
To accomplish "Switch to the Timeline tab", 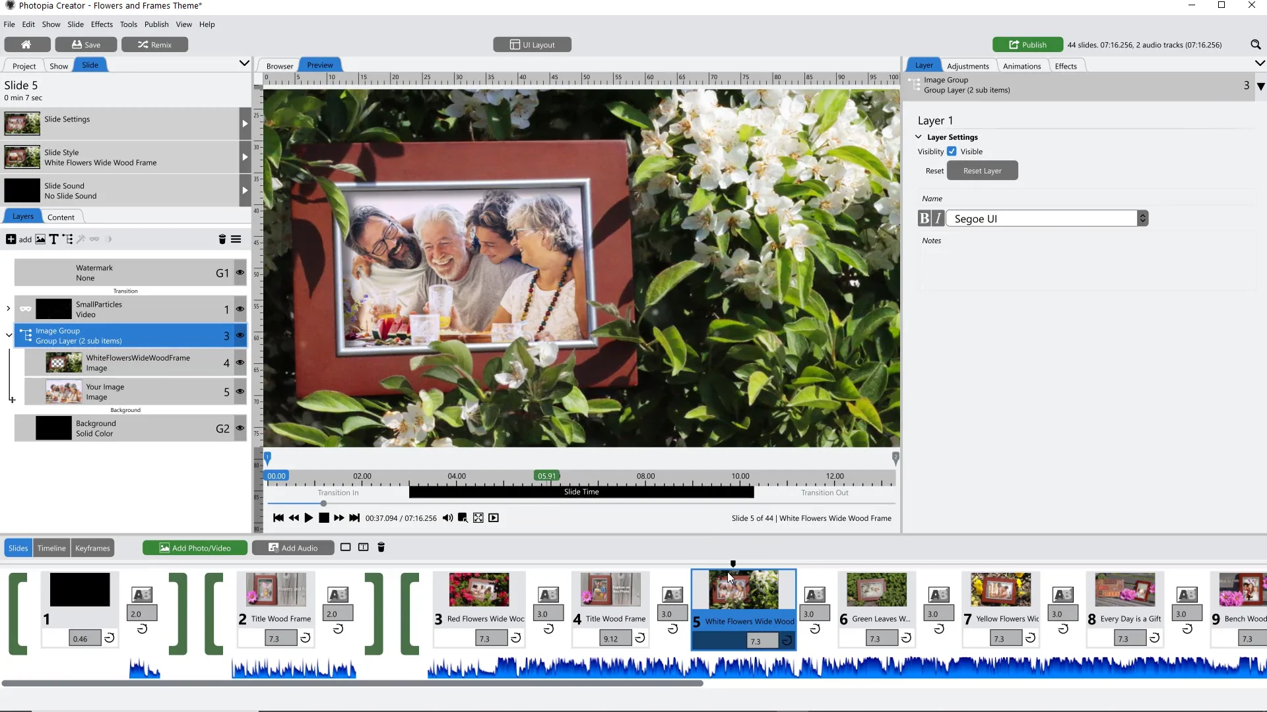I will click(51, 548).
